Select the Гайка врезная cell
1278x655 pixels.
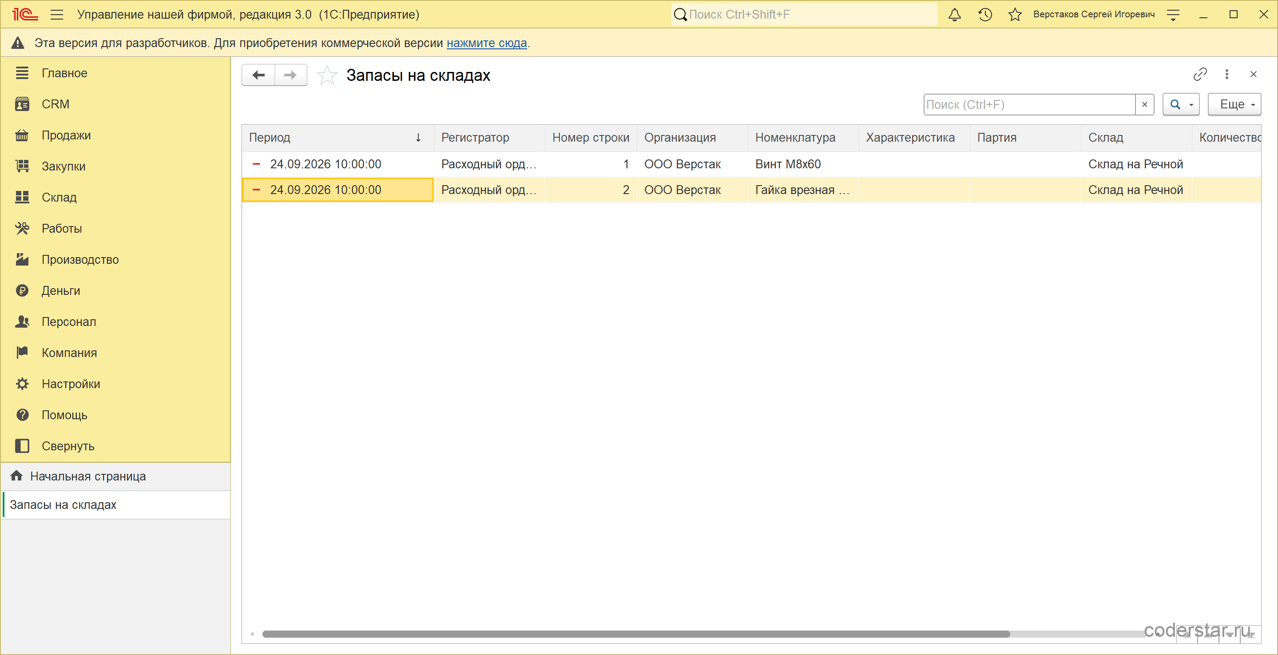(803, 190)
